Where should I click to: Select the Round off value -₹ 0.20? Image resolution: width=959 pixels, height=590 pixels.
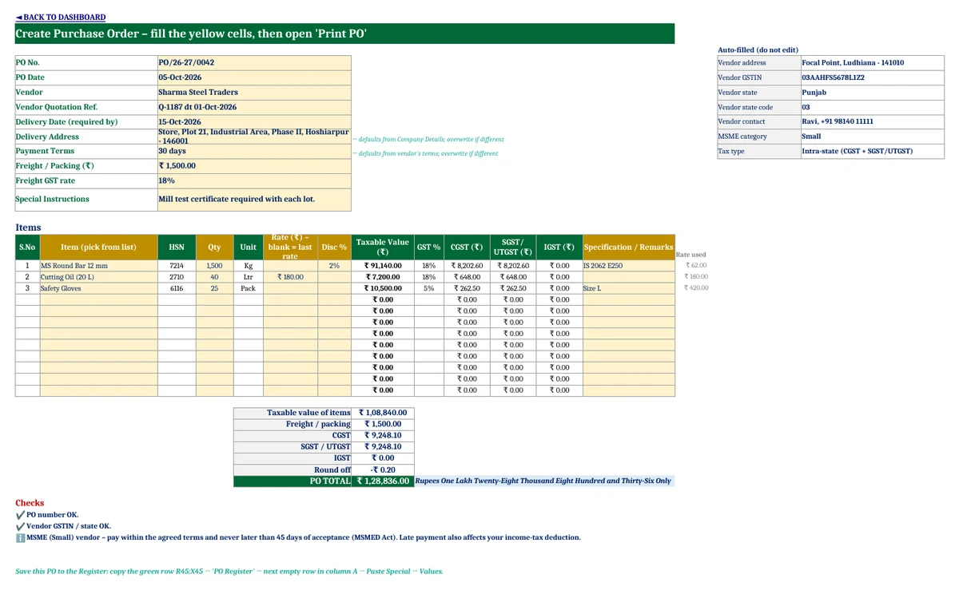click(383, 470)
